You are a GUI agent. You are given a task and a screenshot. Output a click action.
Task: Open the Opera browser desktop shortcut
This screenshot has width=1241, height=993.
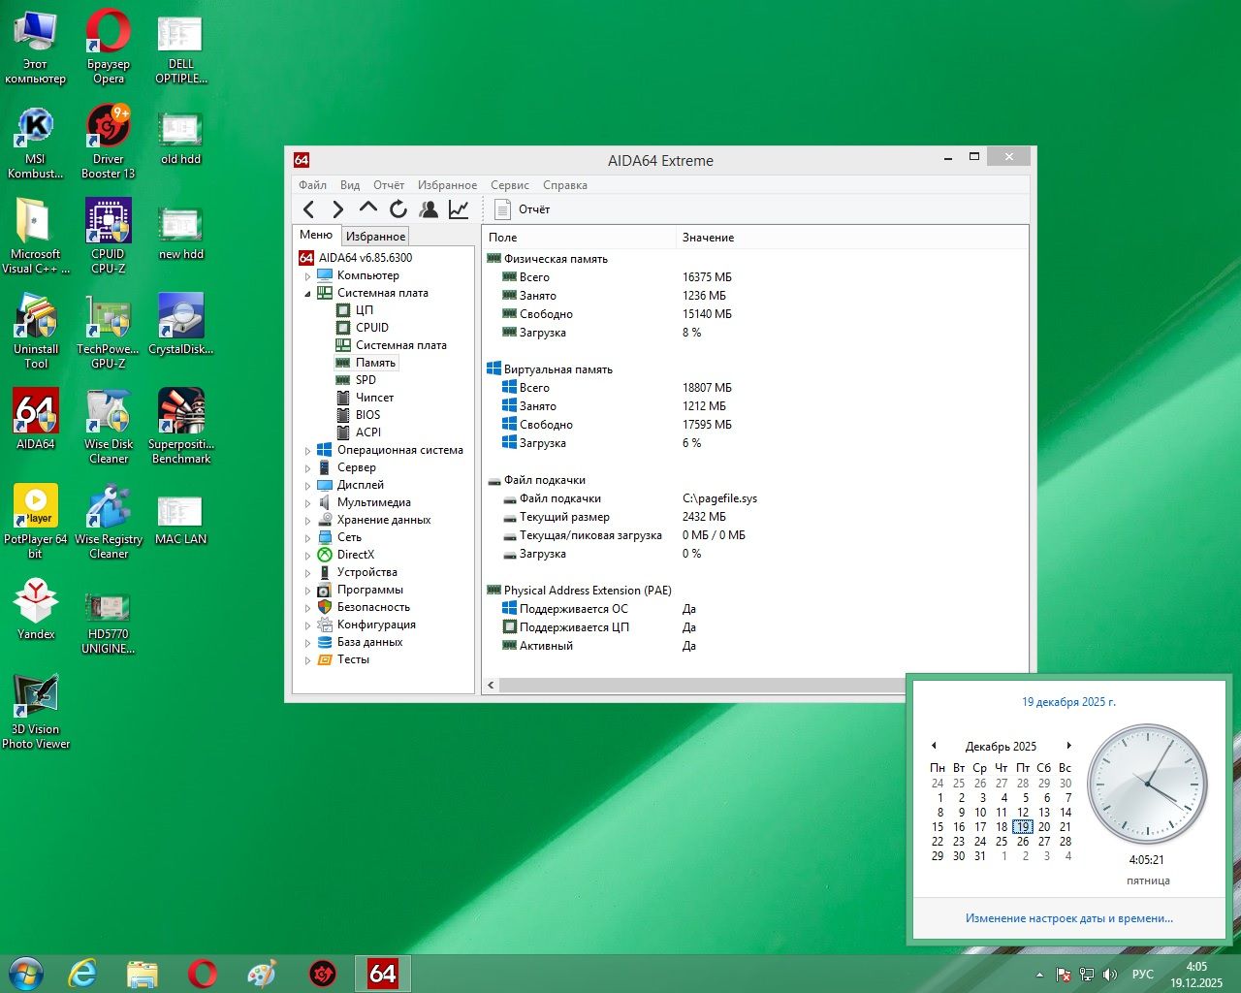click(x=109, y=46)
